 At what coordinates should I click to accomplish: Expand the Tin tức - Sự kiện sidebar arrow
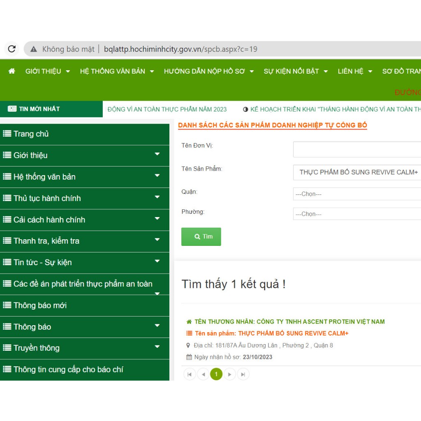pyautogui.click(x=157, y=261)
